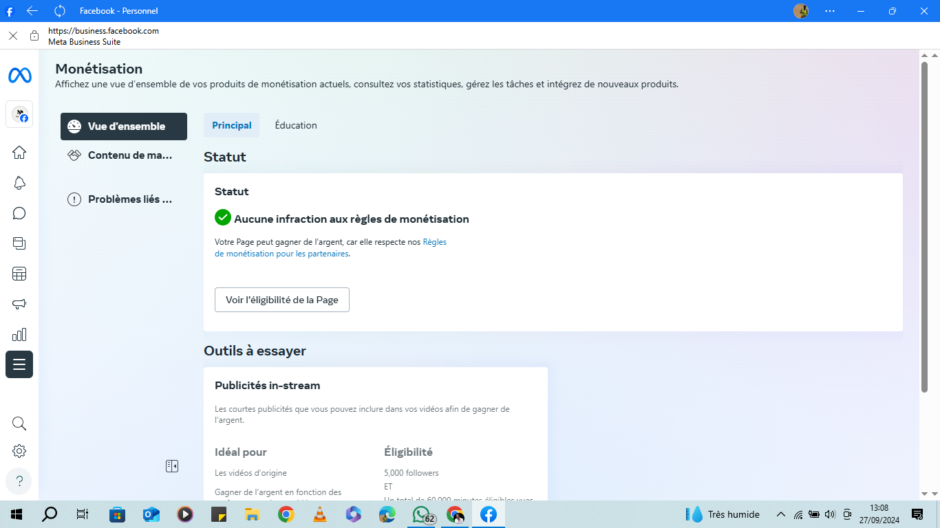The image size is (940, 528).
Task: Open VLC media player from taskbar
Action: click(x=320, y=514)
